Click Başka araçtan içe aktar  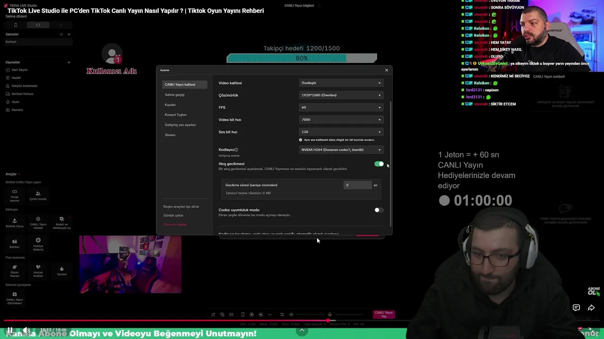pyautogui.click(x=181, y=207)
